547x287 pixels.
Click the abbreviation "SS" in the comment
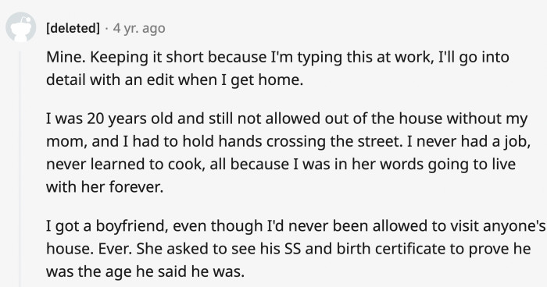coord(293,249)
